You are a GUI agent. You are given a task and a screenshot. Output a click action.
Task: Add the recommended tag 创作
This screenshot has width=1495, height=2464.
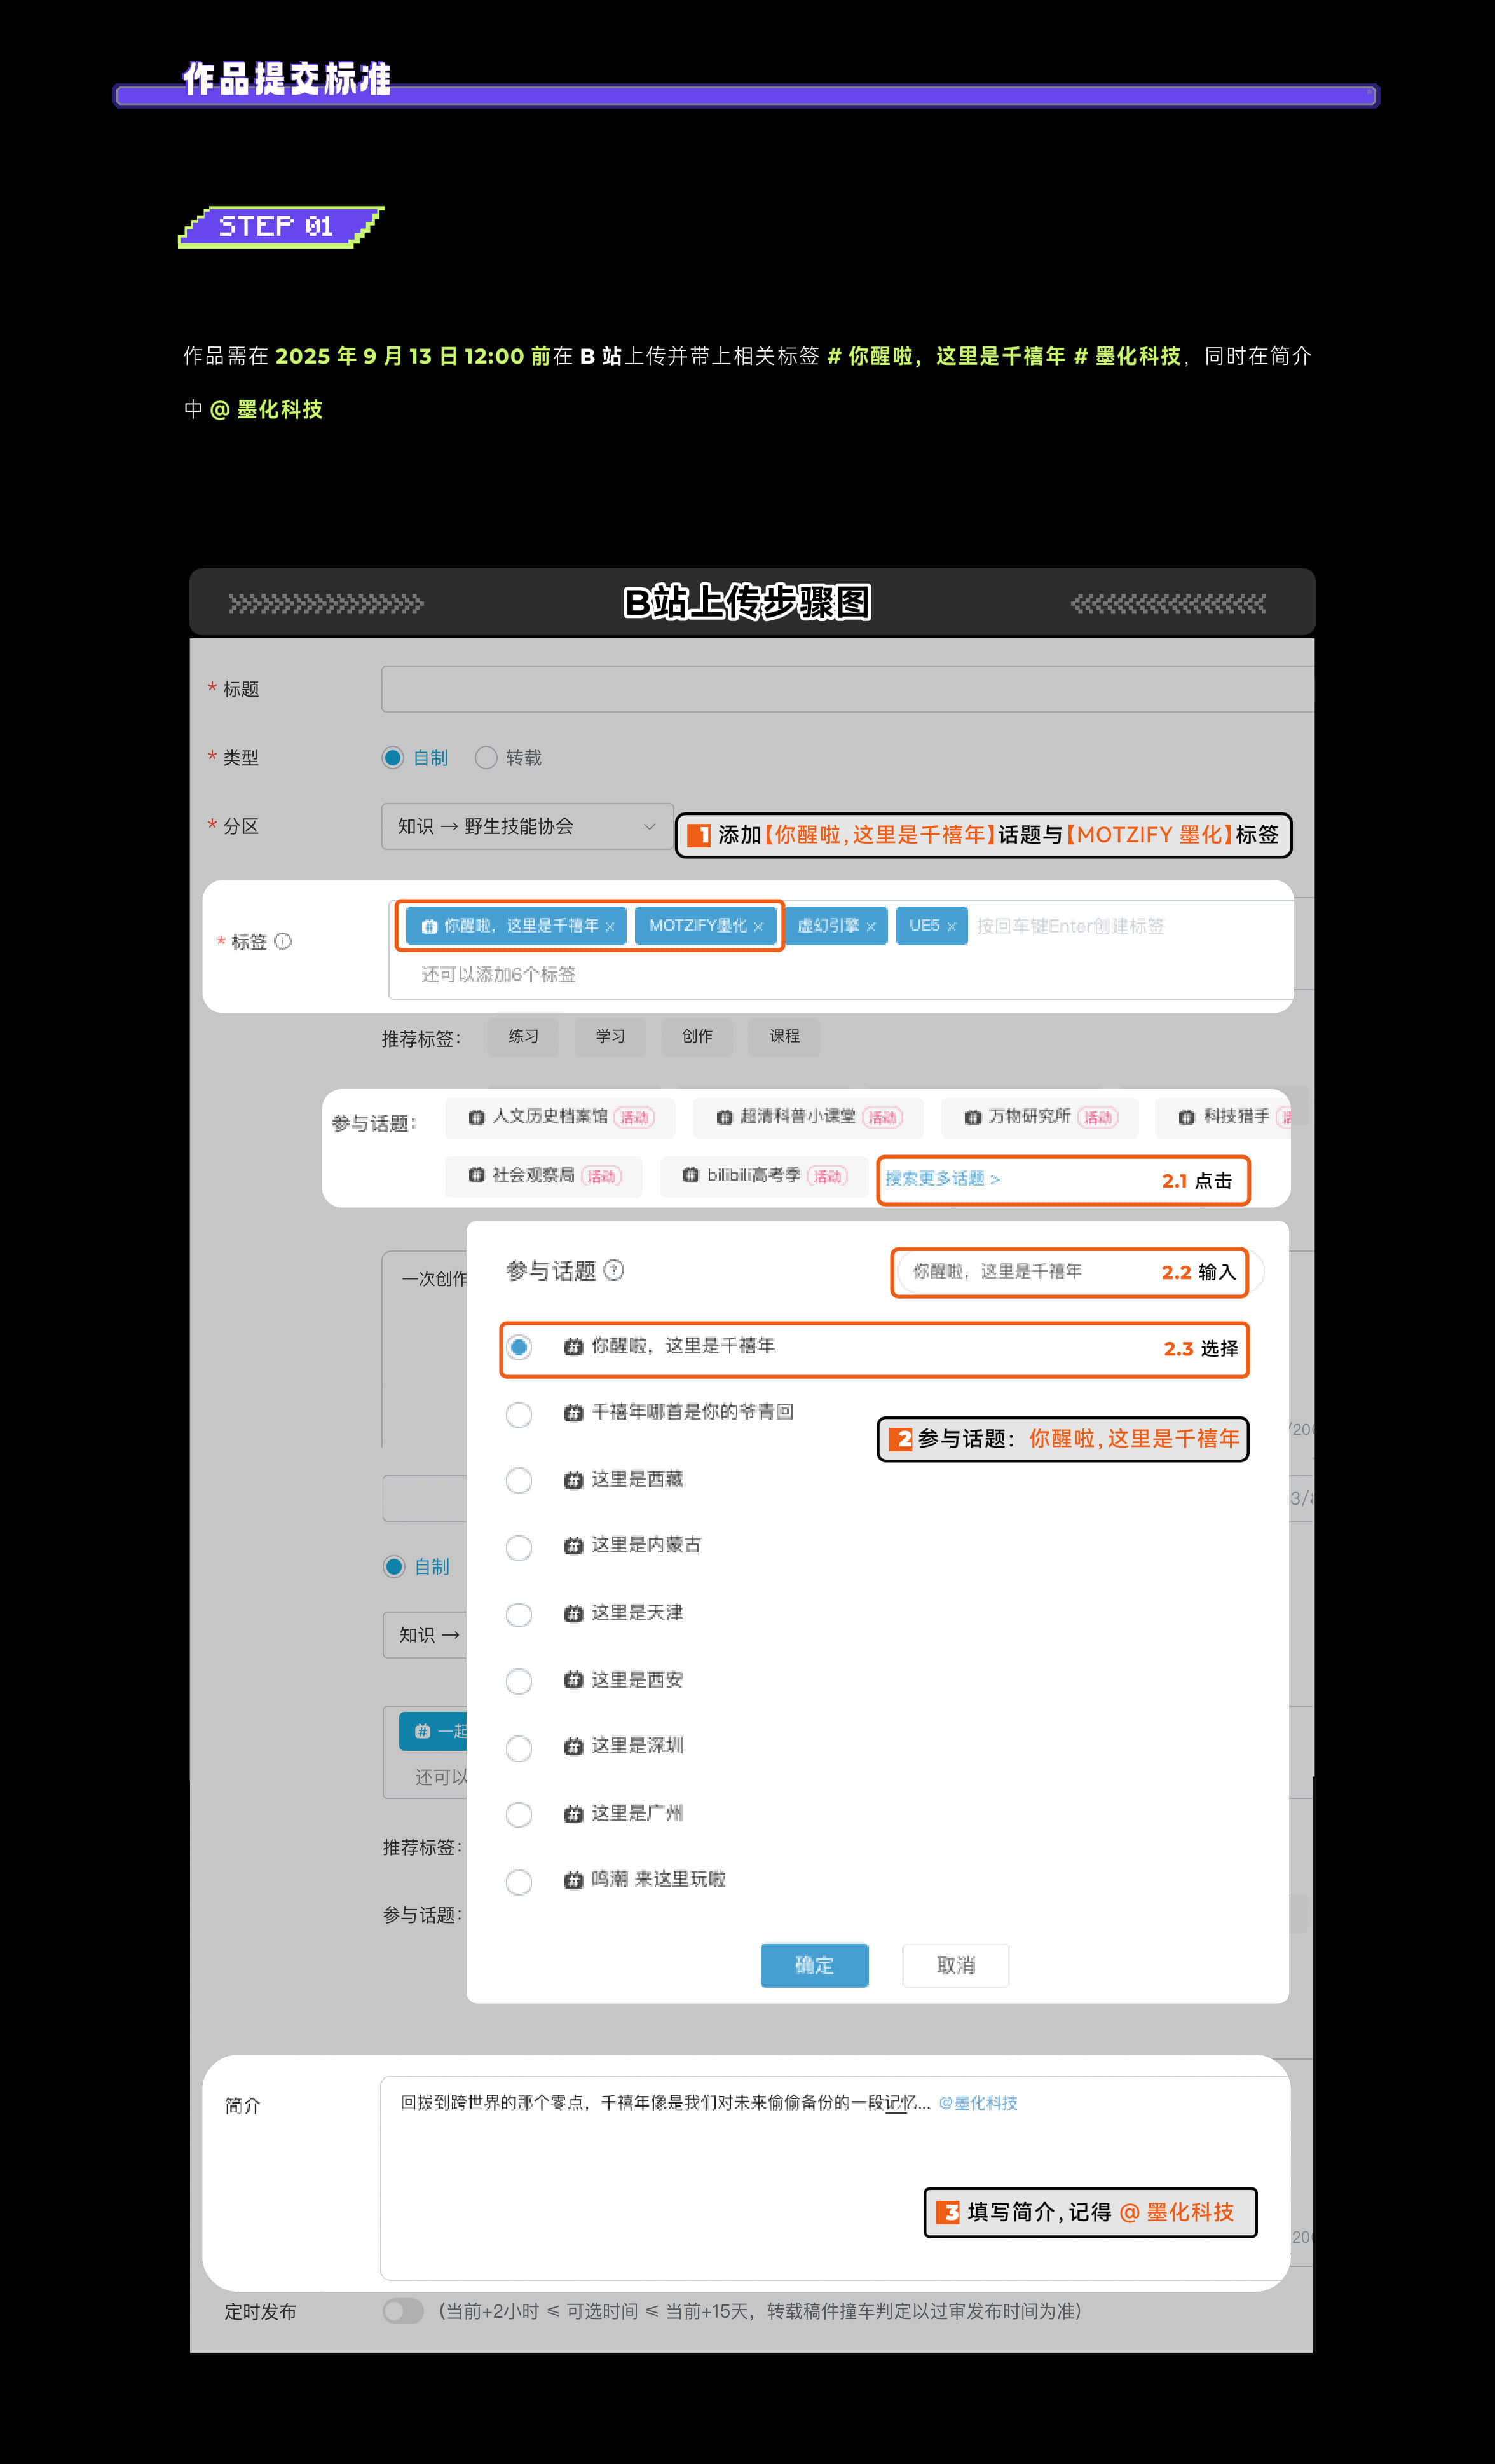click(697, 1036)
